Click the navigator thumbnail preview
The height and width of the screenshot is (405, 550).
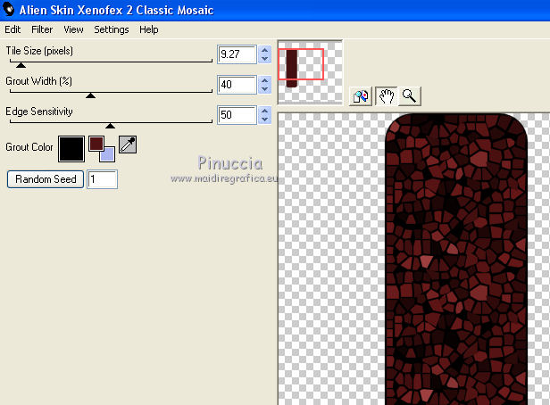(x=310, y=72)
